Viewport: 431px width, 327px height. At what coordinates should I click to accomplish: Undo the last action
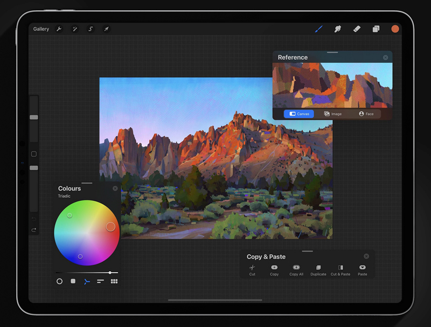[34, 219]
